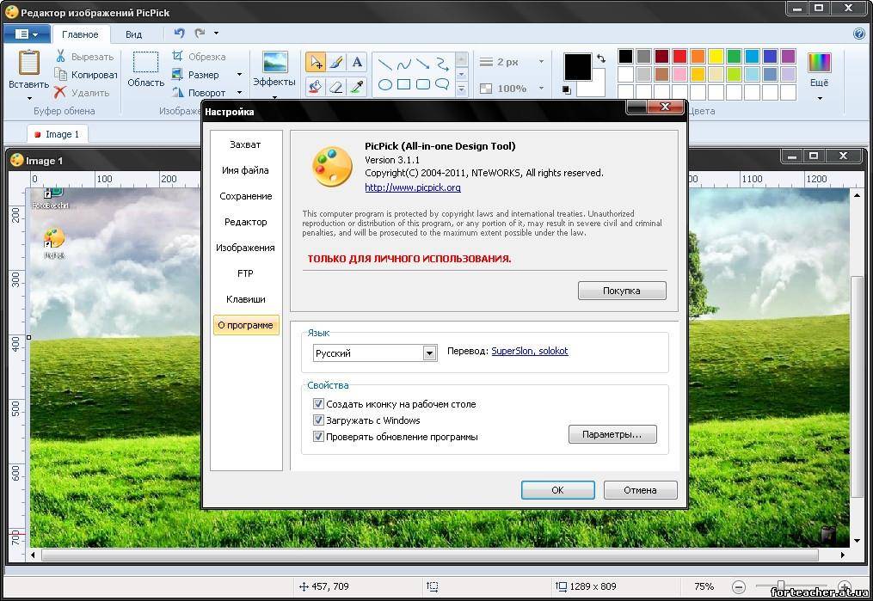Open the Редактор settings section
Image resolution: width=873 pixels, height=601 pixels.
click(x=245, y=222)
